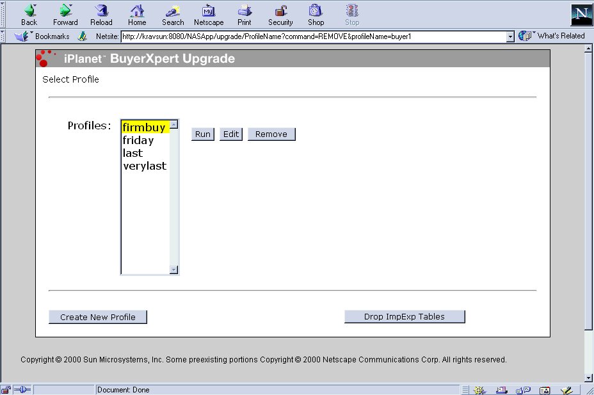Click the location toolbar collapse grip

pyautogui.click(x=3, y=36)
